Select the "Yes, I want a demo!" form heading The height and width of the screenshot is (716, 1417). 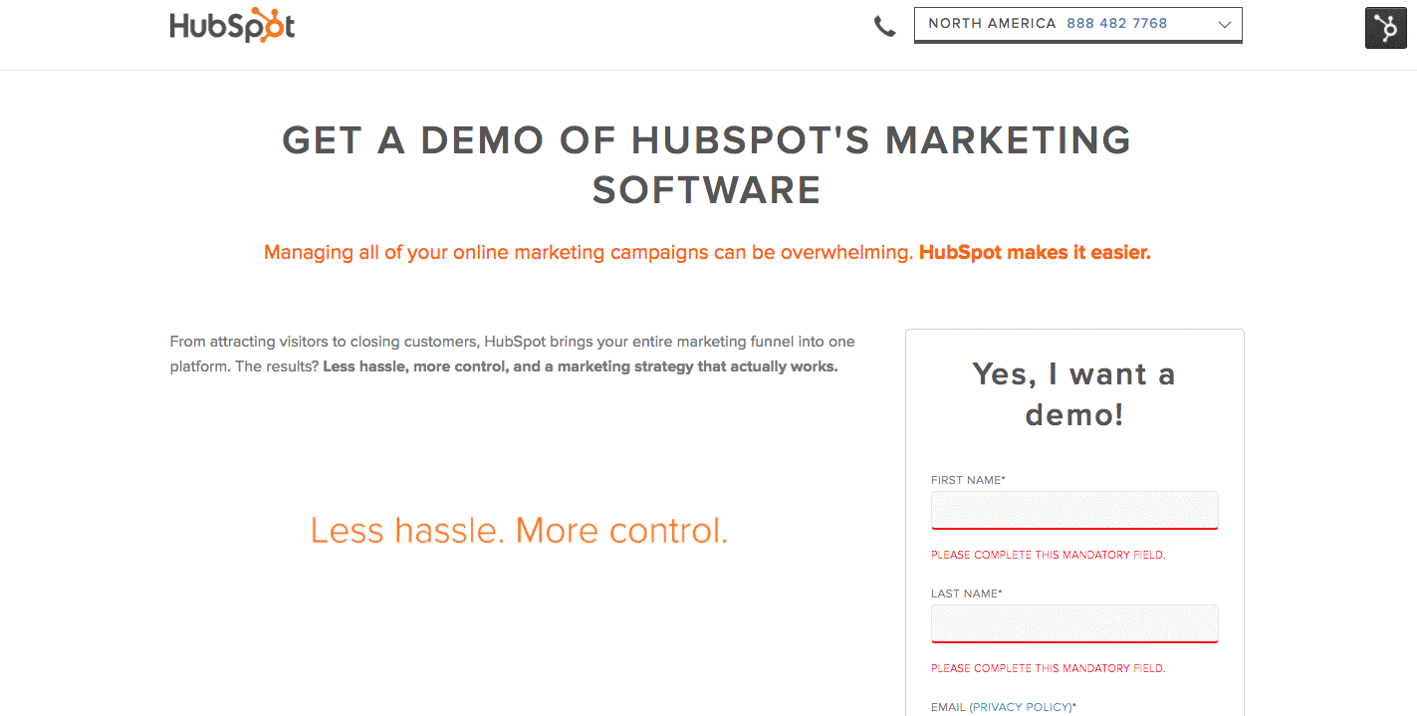(x=1073, y=393)
